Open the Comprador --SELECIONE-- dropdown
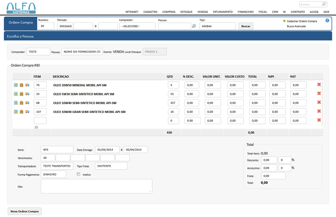336x217 pixels. coord(137,26)
